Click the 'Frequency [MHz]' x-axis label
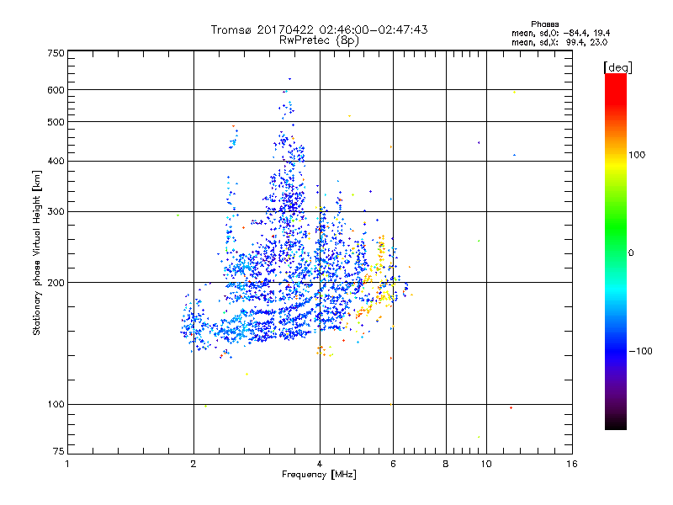 coord(319,475)
